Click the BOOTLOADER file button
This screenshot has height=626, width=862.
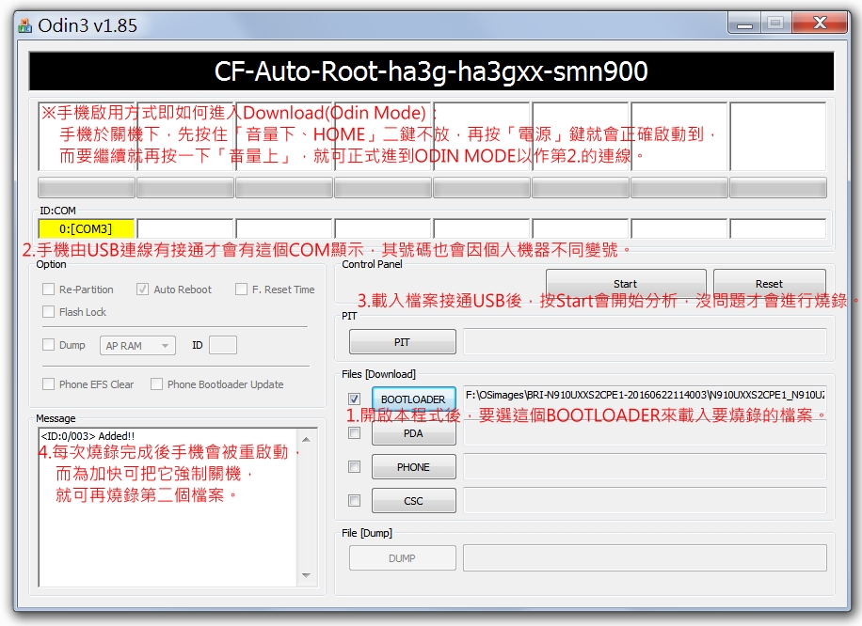coord(413,399)
